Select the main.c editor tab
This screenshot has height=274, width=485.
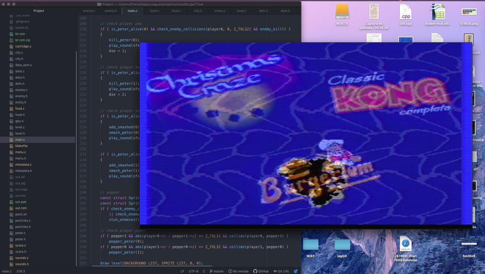[133, 11]
